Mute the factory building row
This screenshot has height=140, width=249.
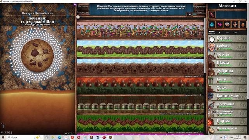click(x=188, y=95)
